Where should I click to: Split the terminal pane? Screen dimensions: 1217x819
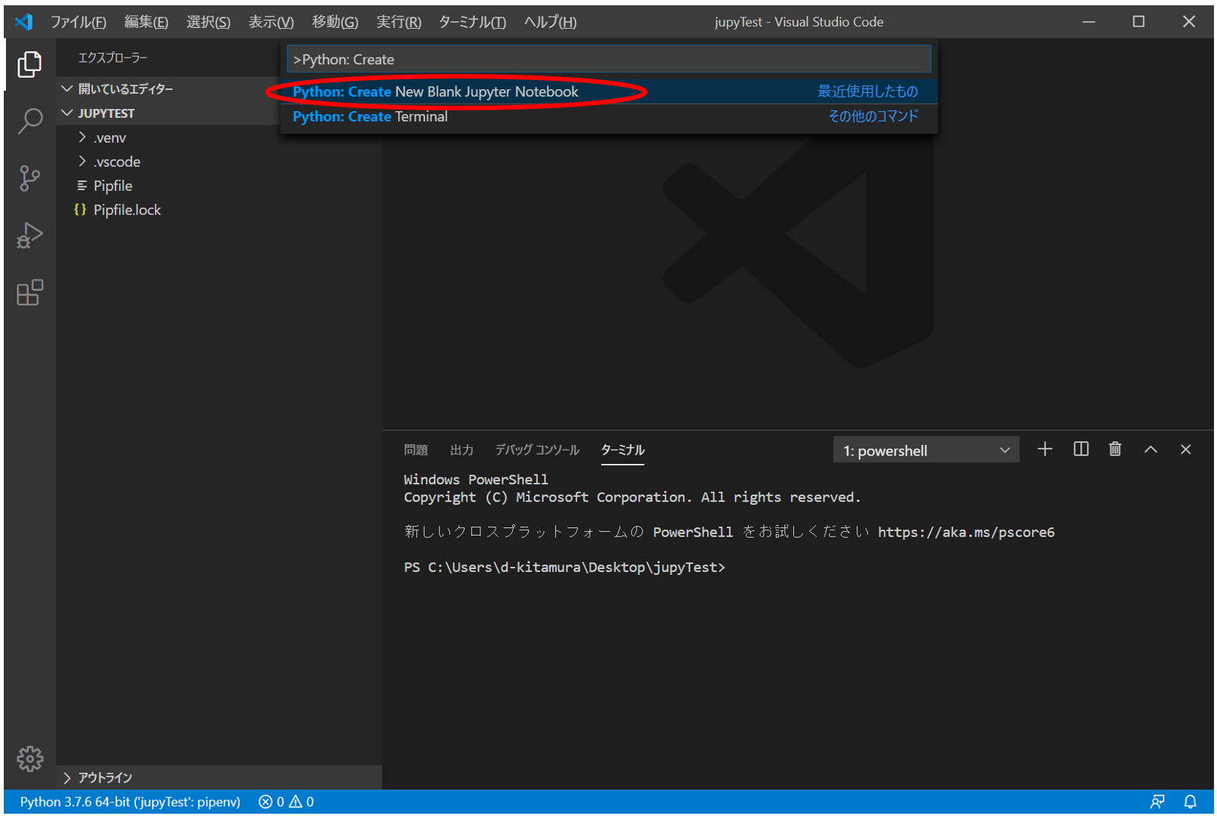tap(1081, 450)
